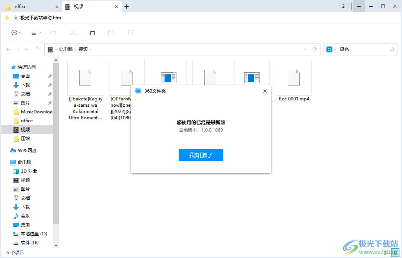Unpin 下载 using its pin icon
402x258 pixels.
50,85
